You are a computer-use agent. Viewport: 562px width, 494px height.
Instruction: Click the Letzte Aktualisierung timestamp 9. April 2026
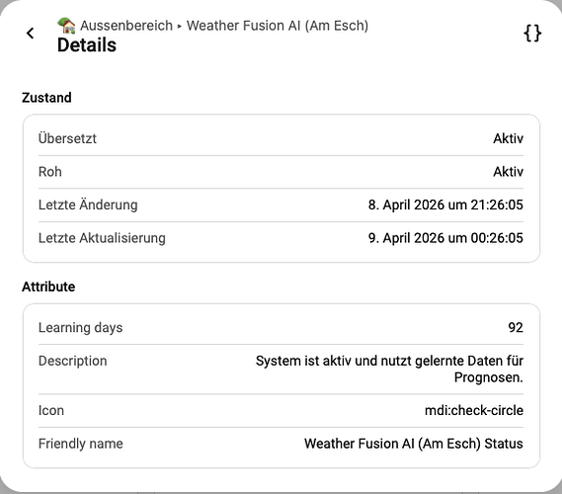pyautogui.click(x=445, y=238)
